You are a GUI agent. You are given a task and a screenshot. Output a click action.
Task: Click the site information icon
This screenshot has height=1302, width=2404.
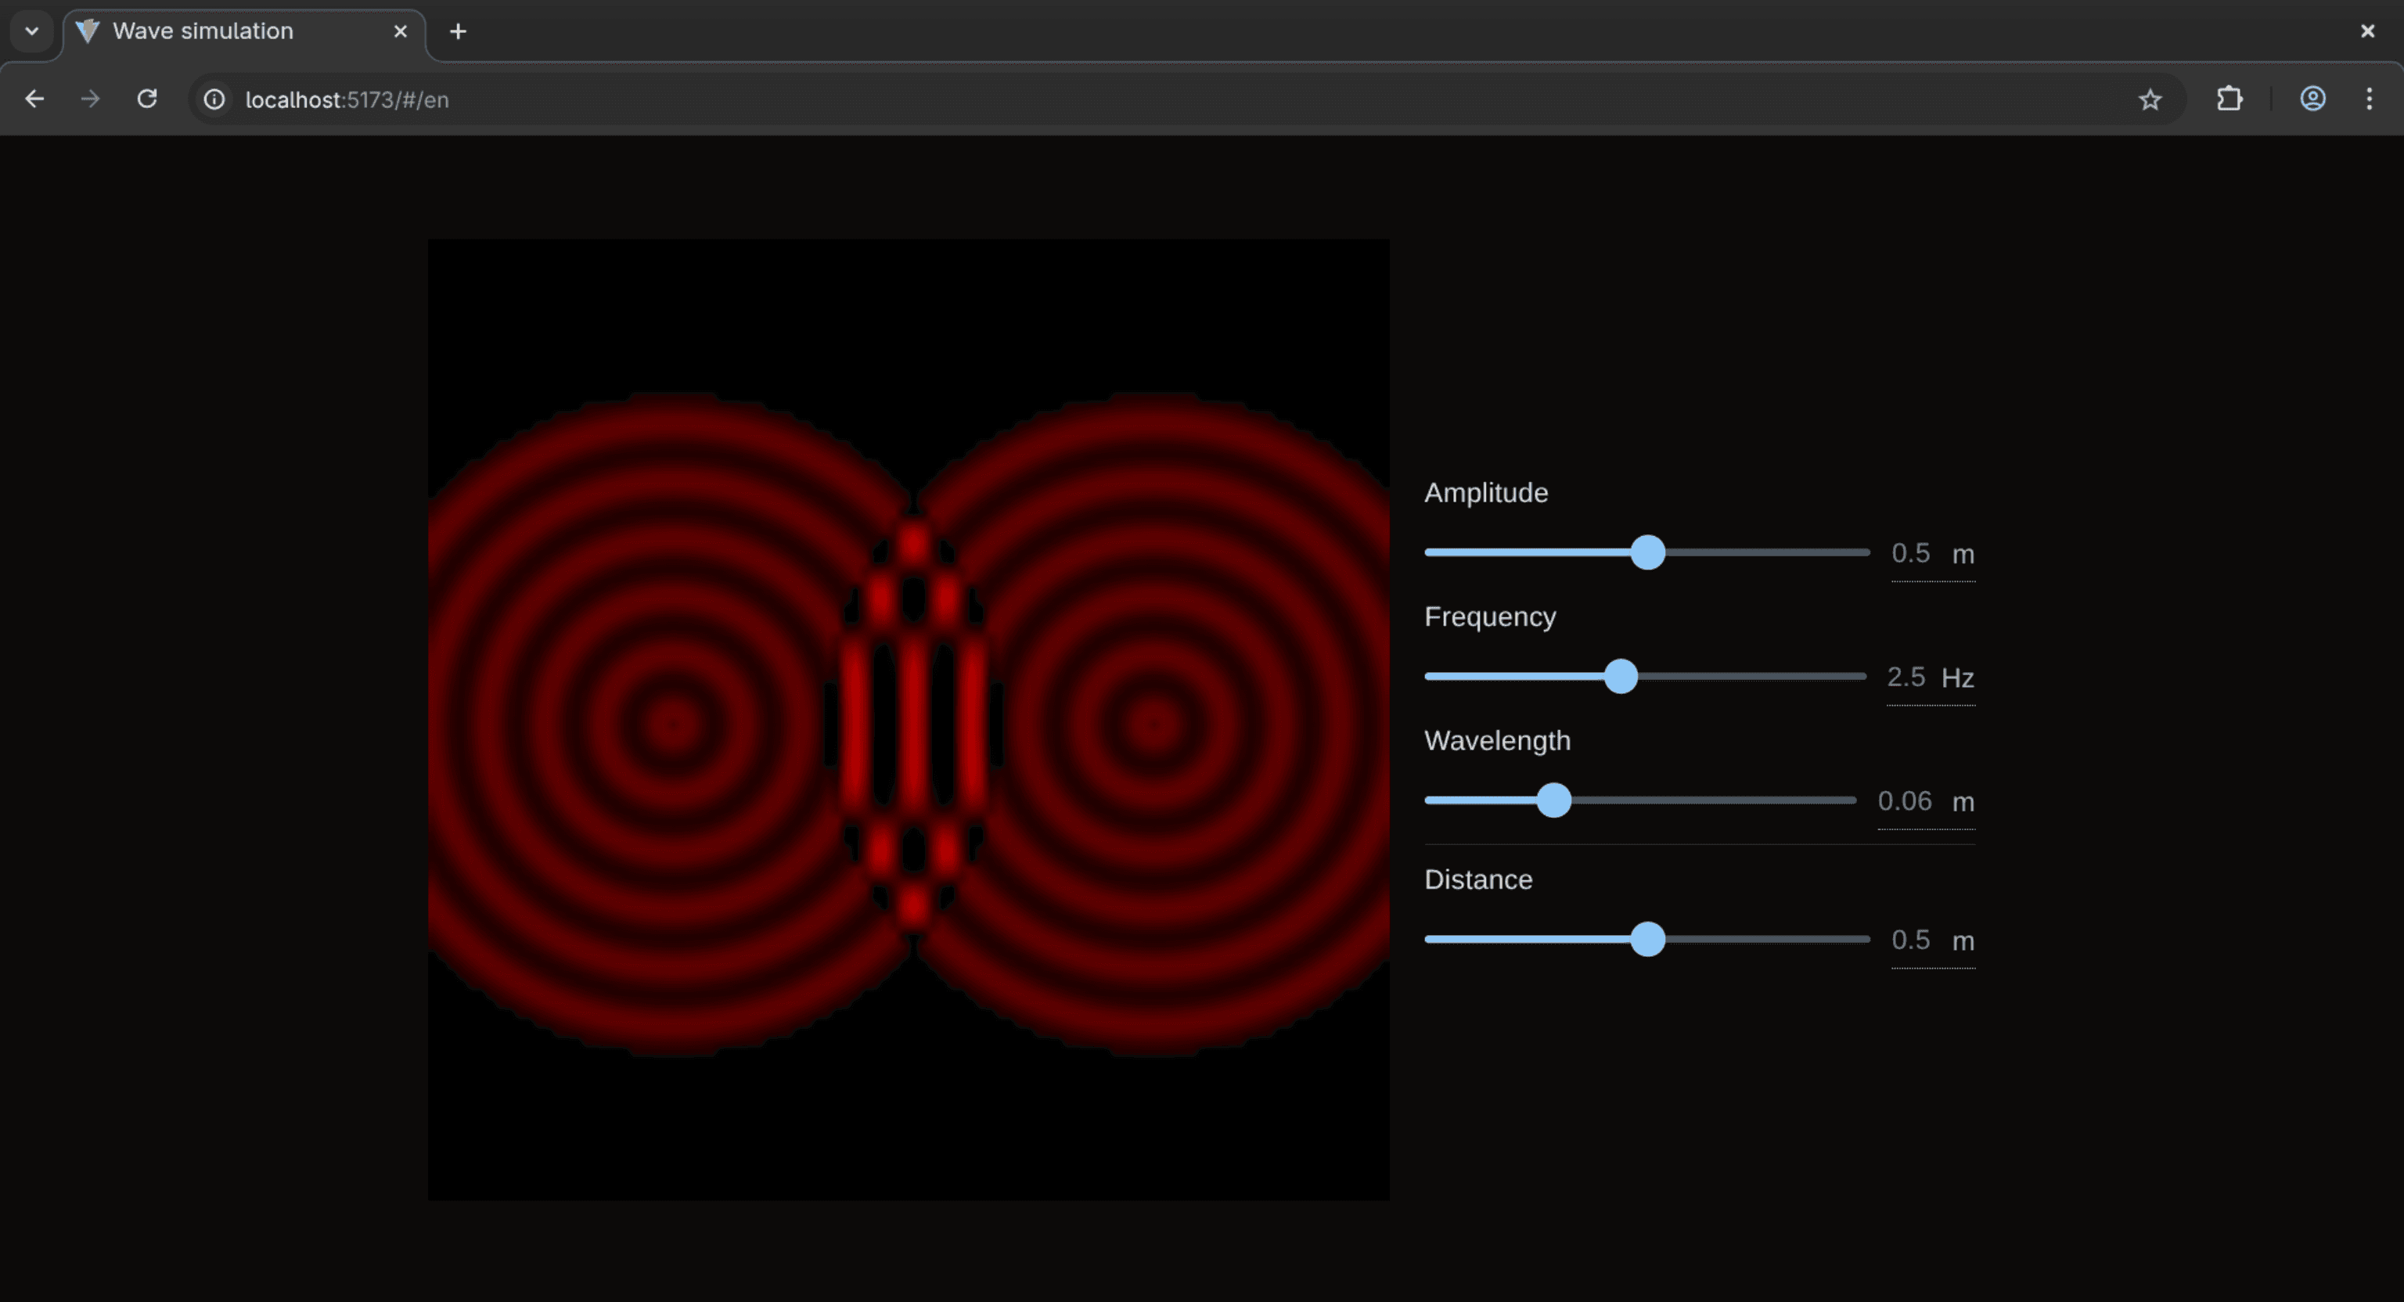click(x=214, y=99)
